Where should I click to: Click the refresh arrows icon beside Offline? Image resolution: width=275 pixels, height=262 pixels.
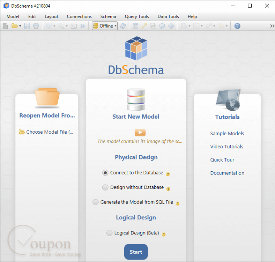123,26
